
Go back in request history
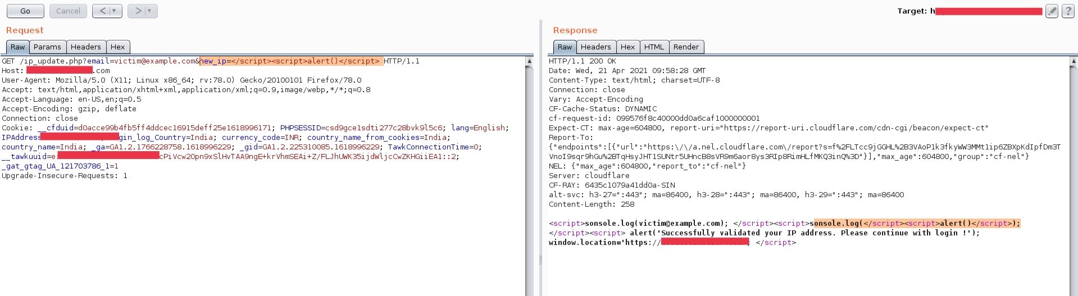click(102, 11)
